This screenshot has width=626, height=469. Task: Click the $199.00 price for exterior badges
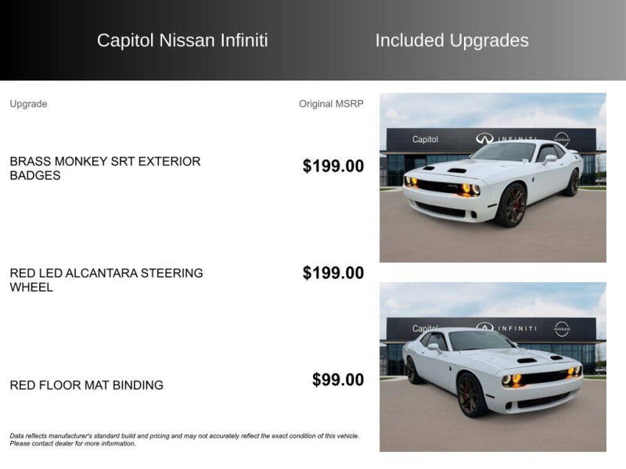tap(333, 166)
